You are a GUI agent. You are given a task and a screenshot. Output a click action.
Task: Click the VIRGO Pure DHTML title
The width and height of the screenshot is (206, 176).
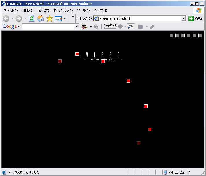tap(103, 56)
